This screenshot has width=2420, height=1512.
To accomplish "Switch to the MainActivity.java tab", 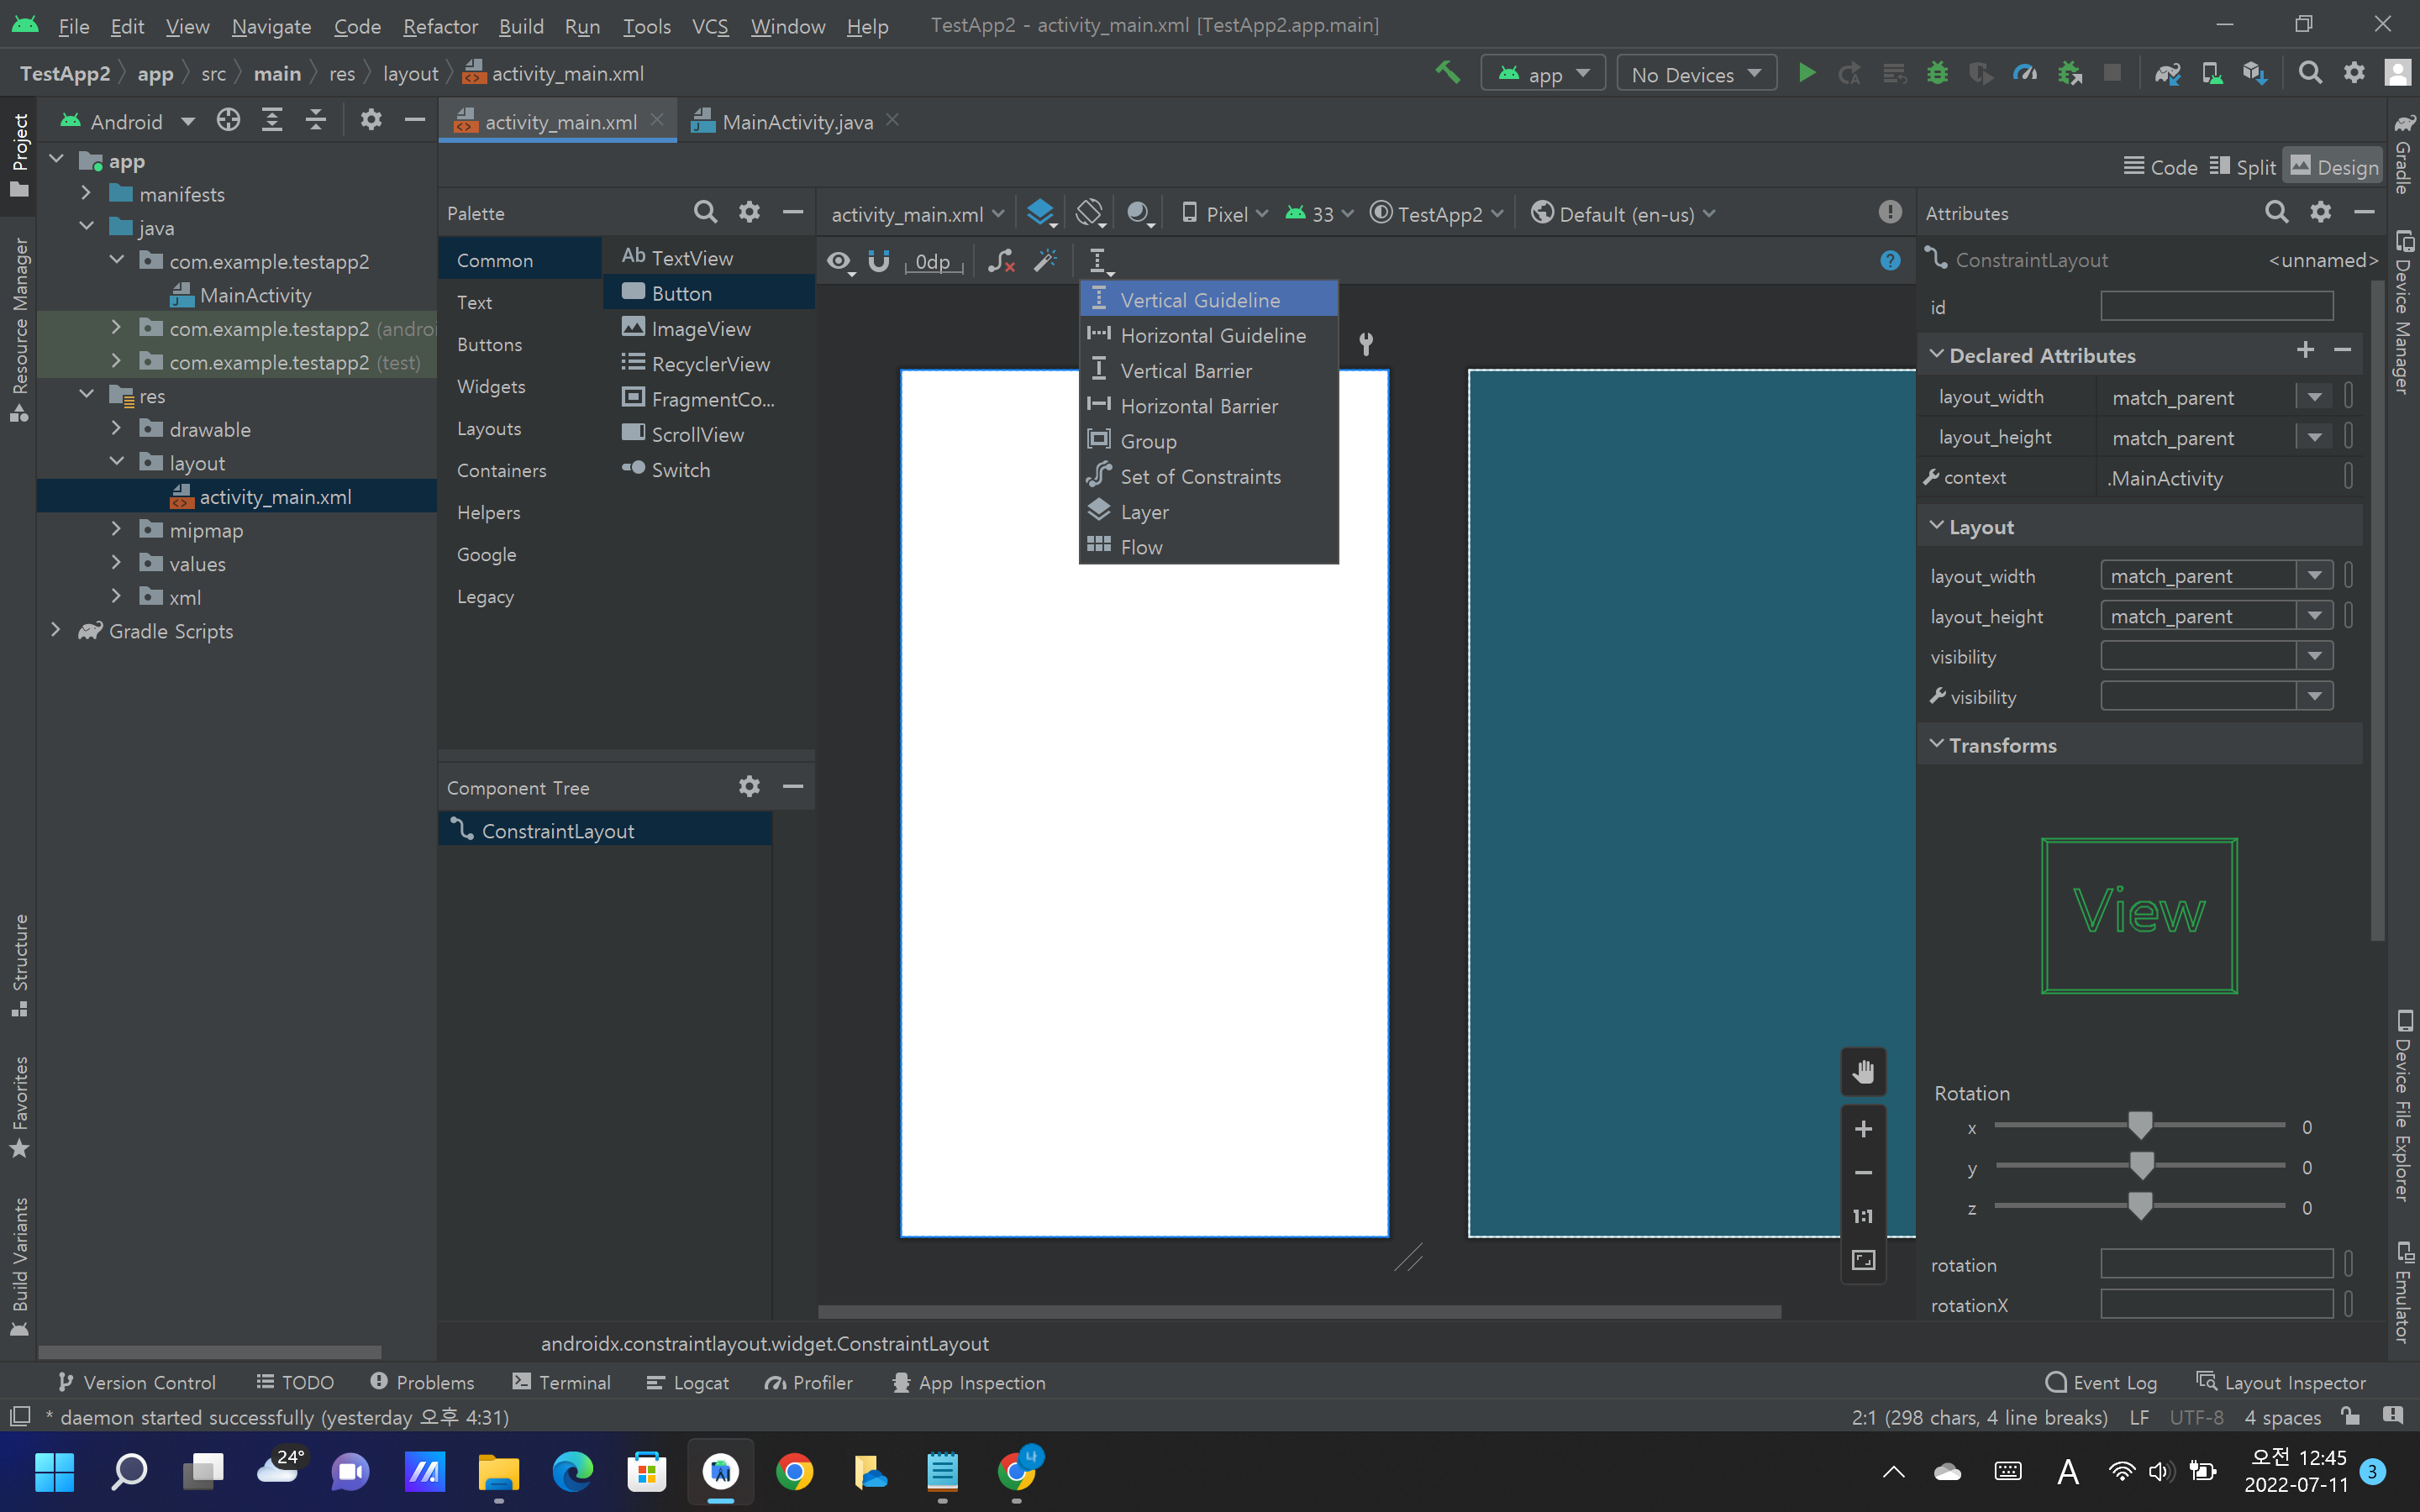I will [796, 122].
